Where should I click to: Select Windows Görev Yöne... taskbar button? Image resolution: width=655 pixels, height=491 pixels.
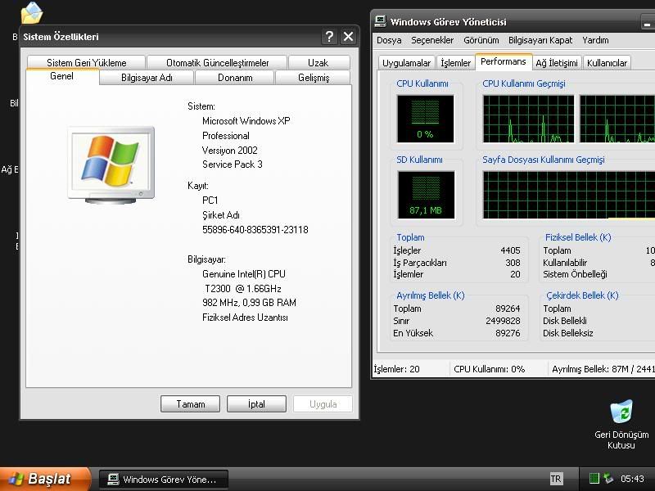164,480
